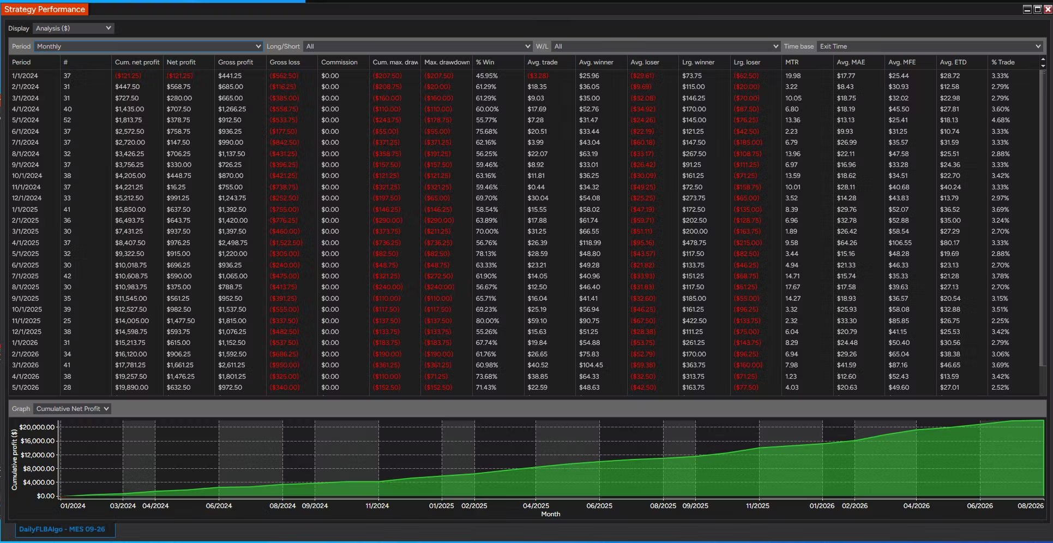Sort by the Period column header
The height and width of the screenshot is (543, 1053).
[x=34, y=62]
